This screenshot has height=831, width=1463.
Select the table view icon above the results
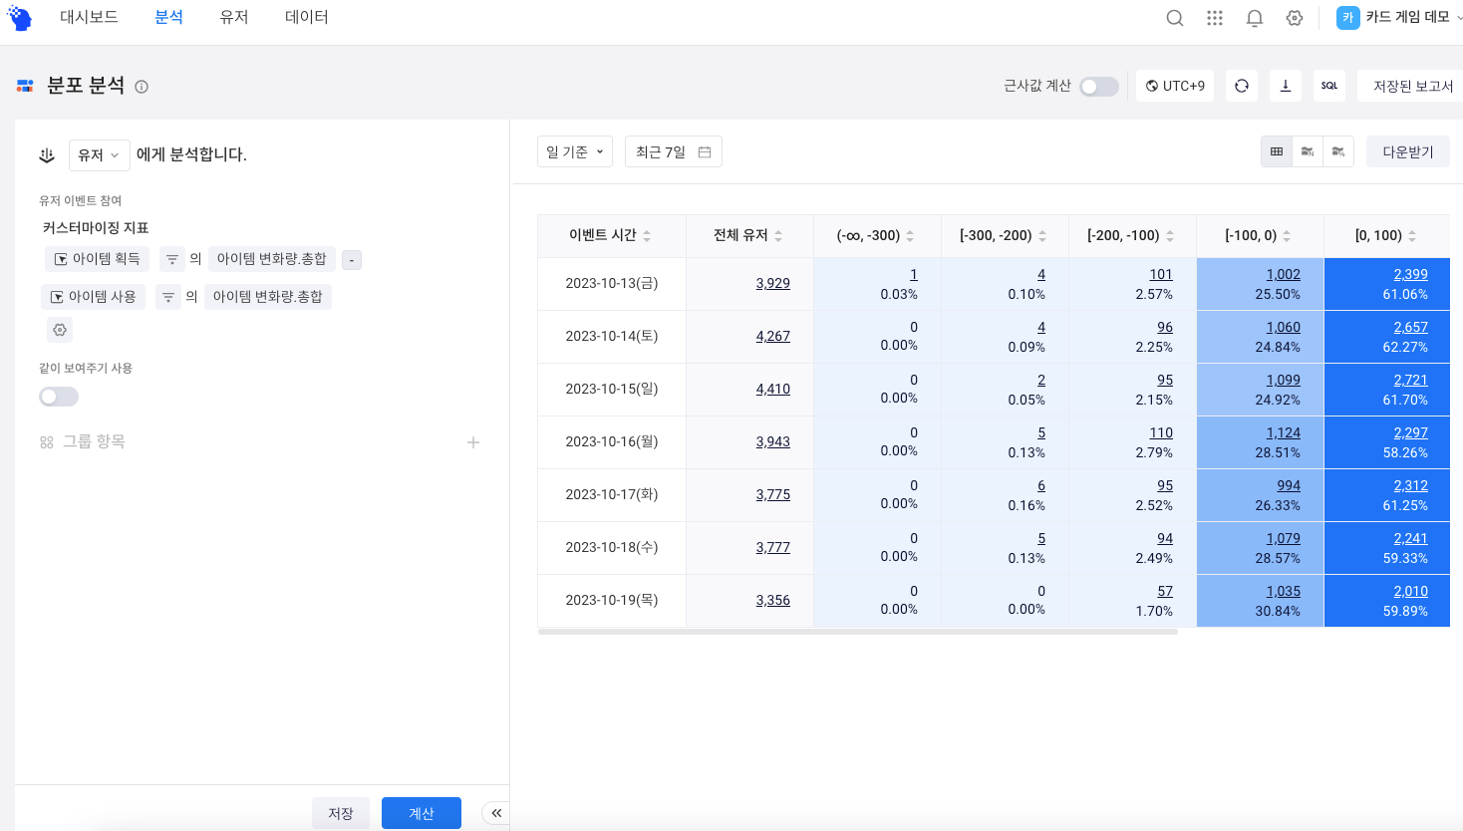[x=1276, y=150]
